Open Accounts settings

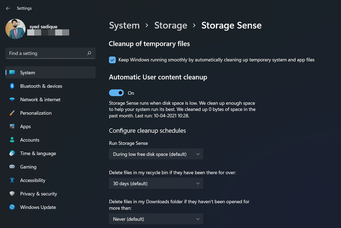30,140
